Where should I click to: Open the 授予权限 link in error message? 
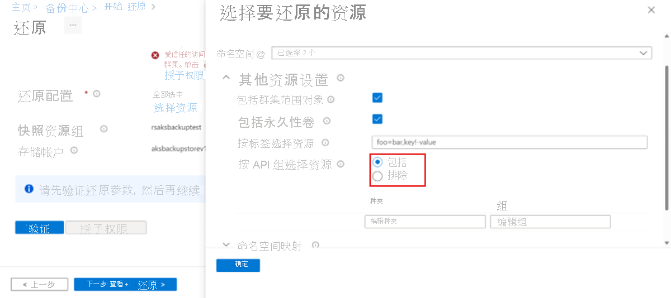[x=184, y=75]
